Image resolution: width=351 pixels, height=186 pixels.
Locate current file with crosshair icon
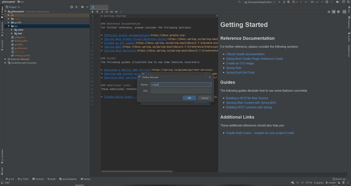click(72, 7)
